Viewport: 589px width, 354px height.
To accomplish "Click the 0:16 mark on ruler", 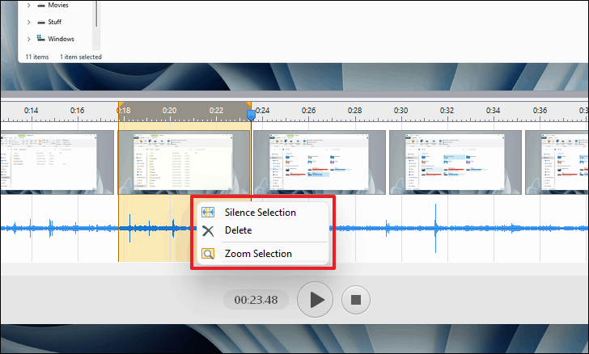I will pyautogui.click(x=78, y=111).
